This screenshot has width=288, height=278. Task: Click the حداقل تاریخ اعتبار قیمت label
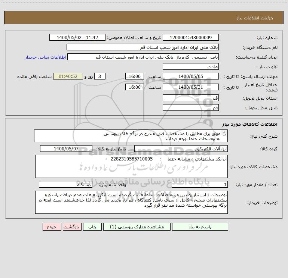click(x=261, y=87)
